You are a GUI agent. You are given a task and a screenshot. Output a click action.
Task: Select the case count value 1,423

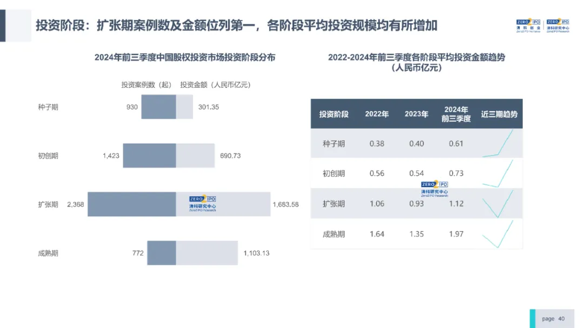[x=111, y=156]
